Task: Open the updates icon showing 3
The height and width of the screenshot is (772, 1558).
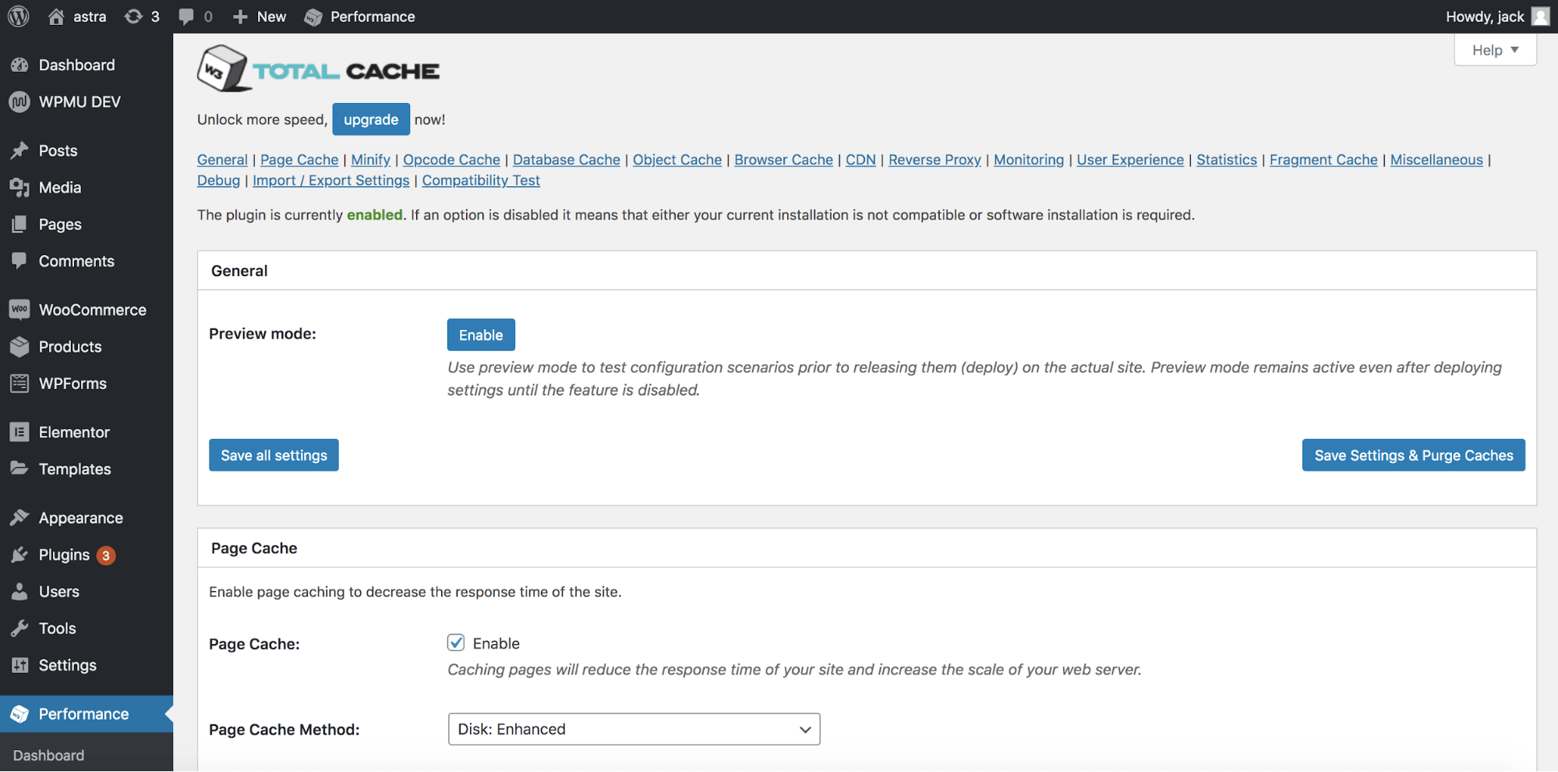Action: click(x=134, y=16)
